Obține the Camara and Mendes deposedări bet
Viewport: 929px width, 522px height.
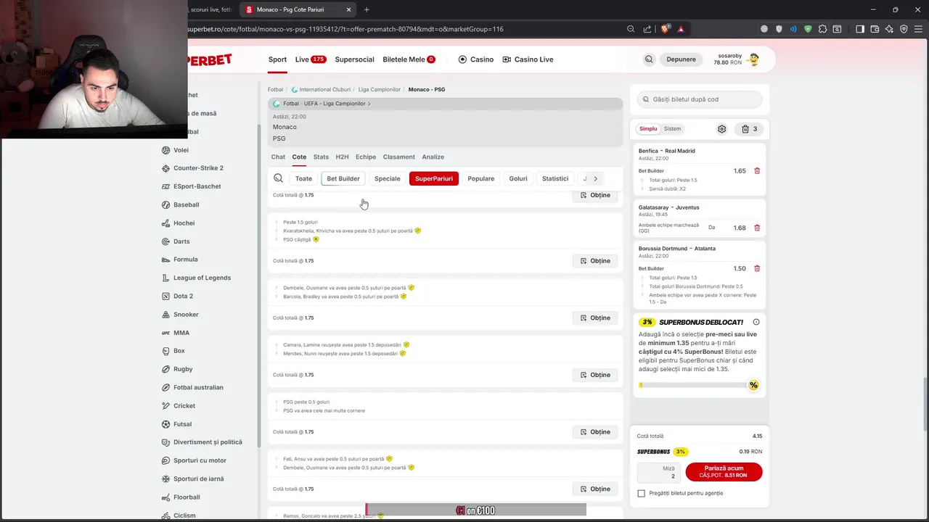[595, 375]
